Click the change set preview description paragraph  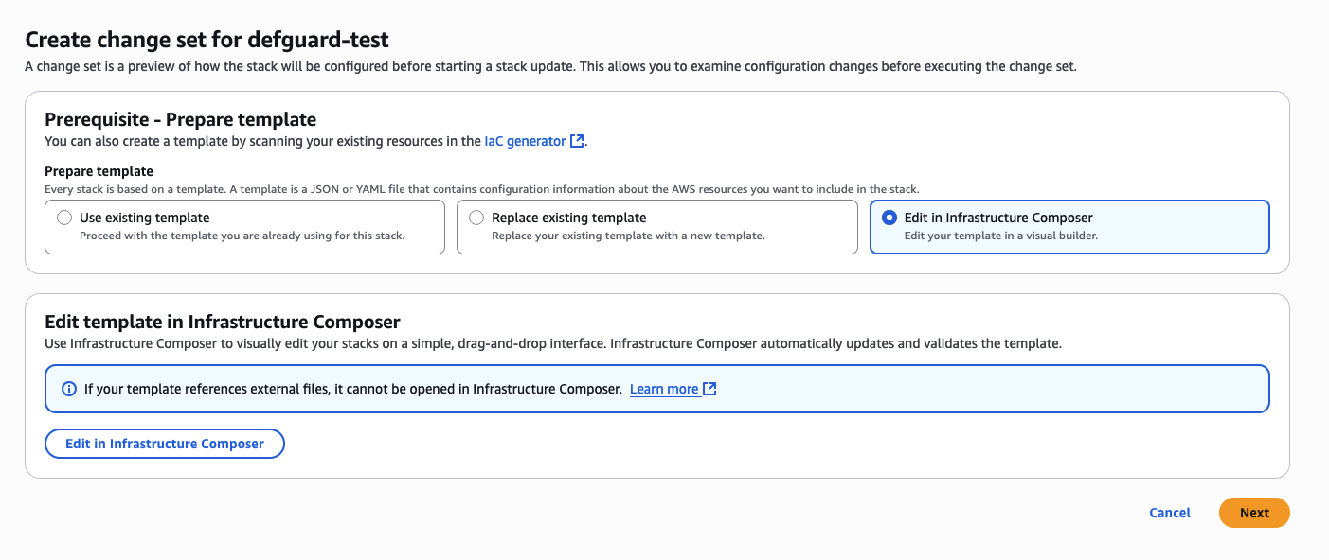(549, 66)
